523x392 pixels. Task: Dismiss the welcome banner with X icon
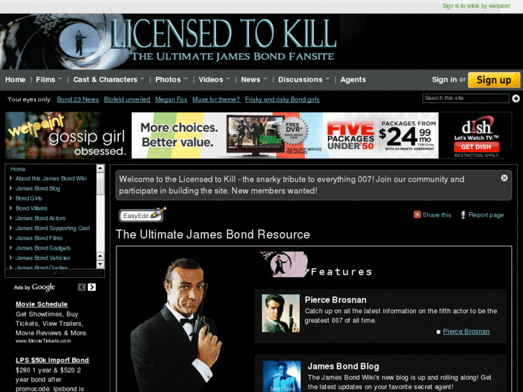504,178
